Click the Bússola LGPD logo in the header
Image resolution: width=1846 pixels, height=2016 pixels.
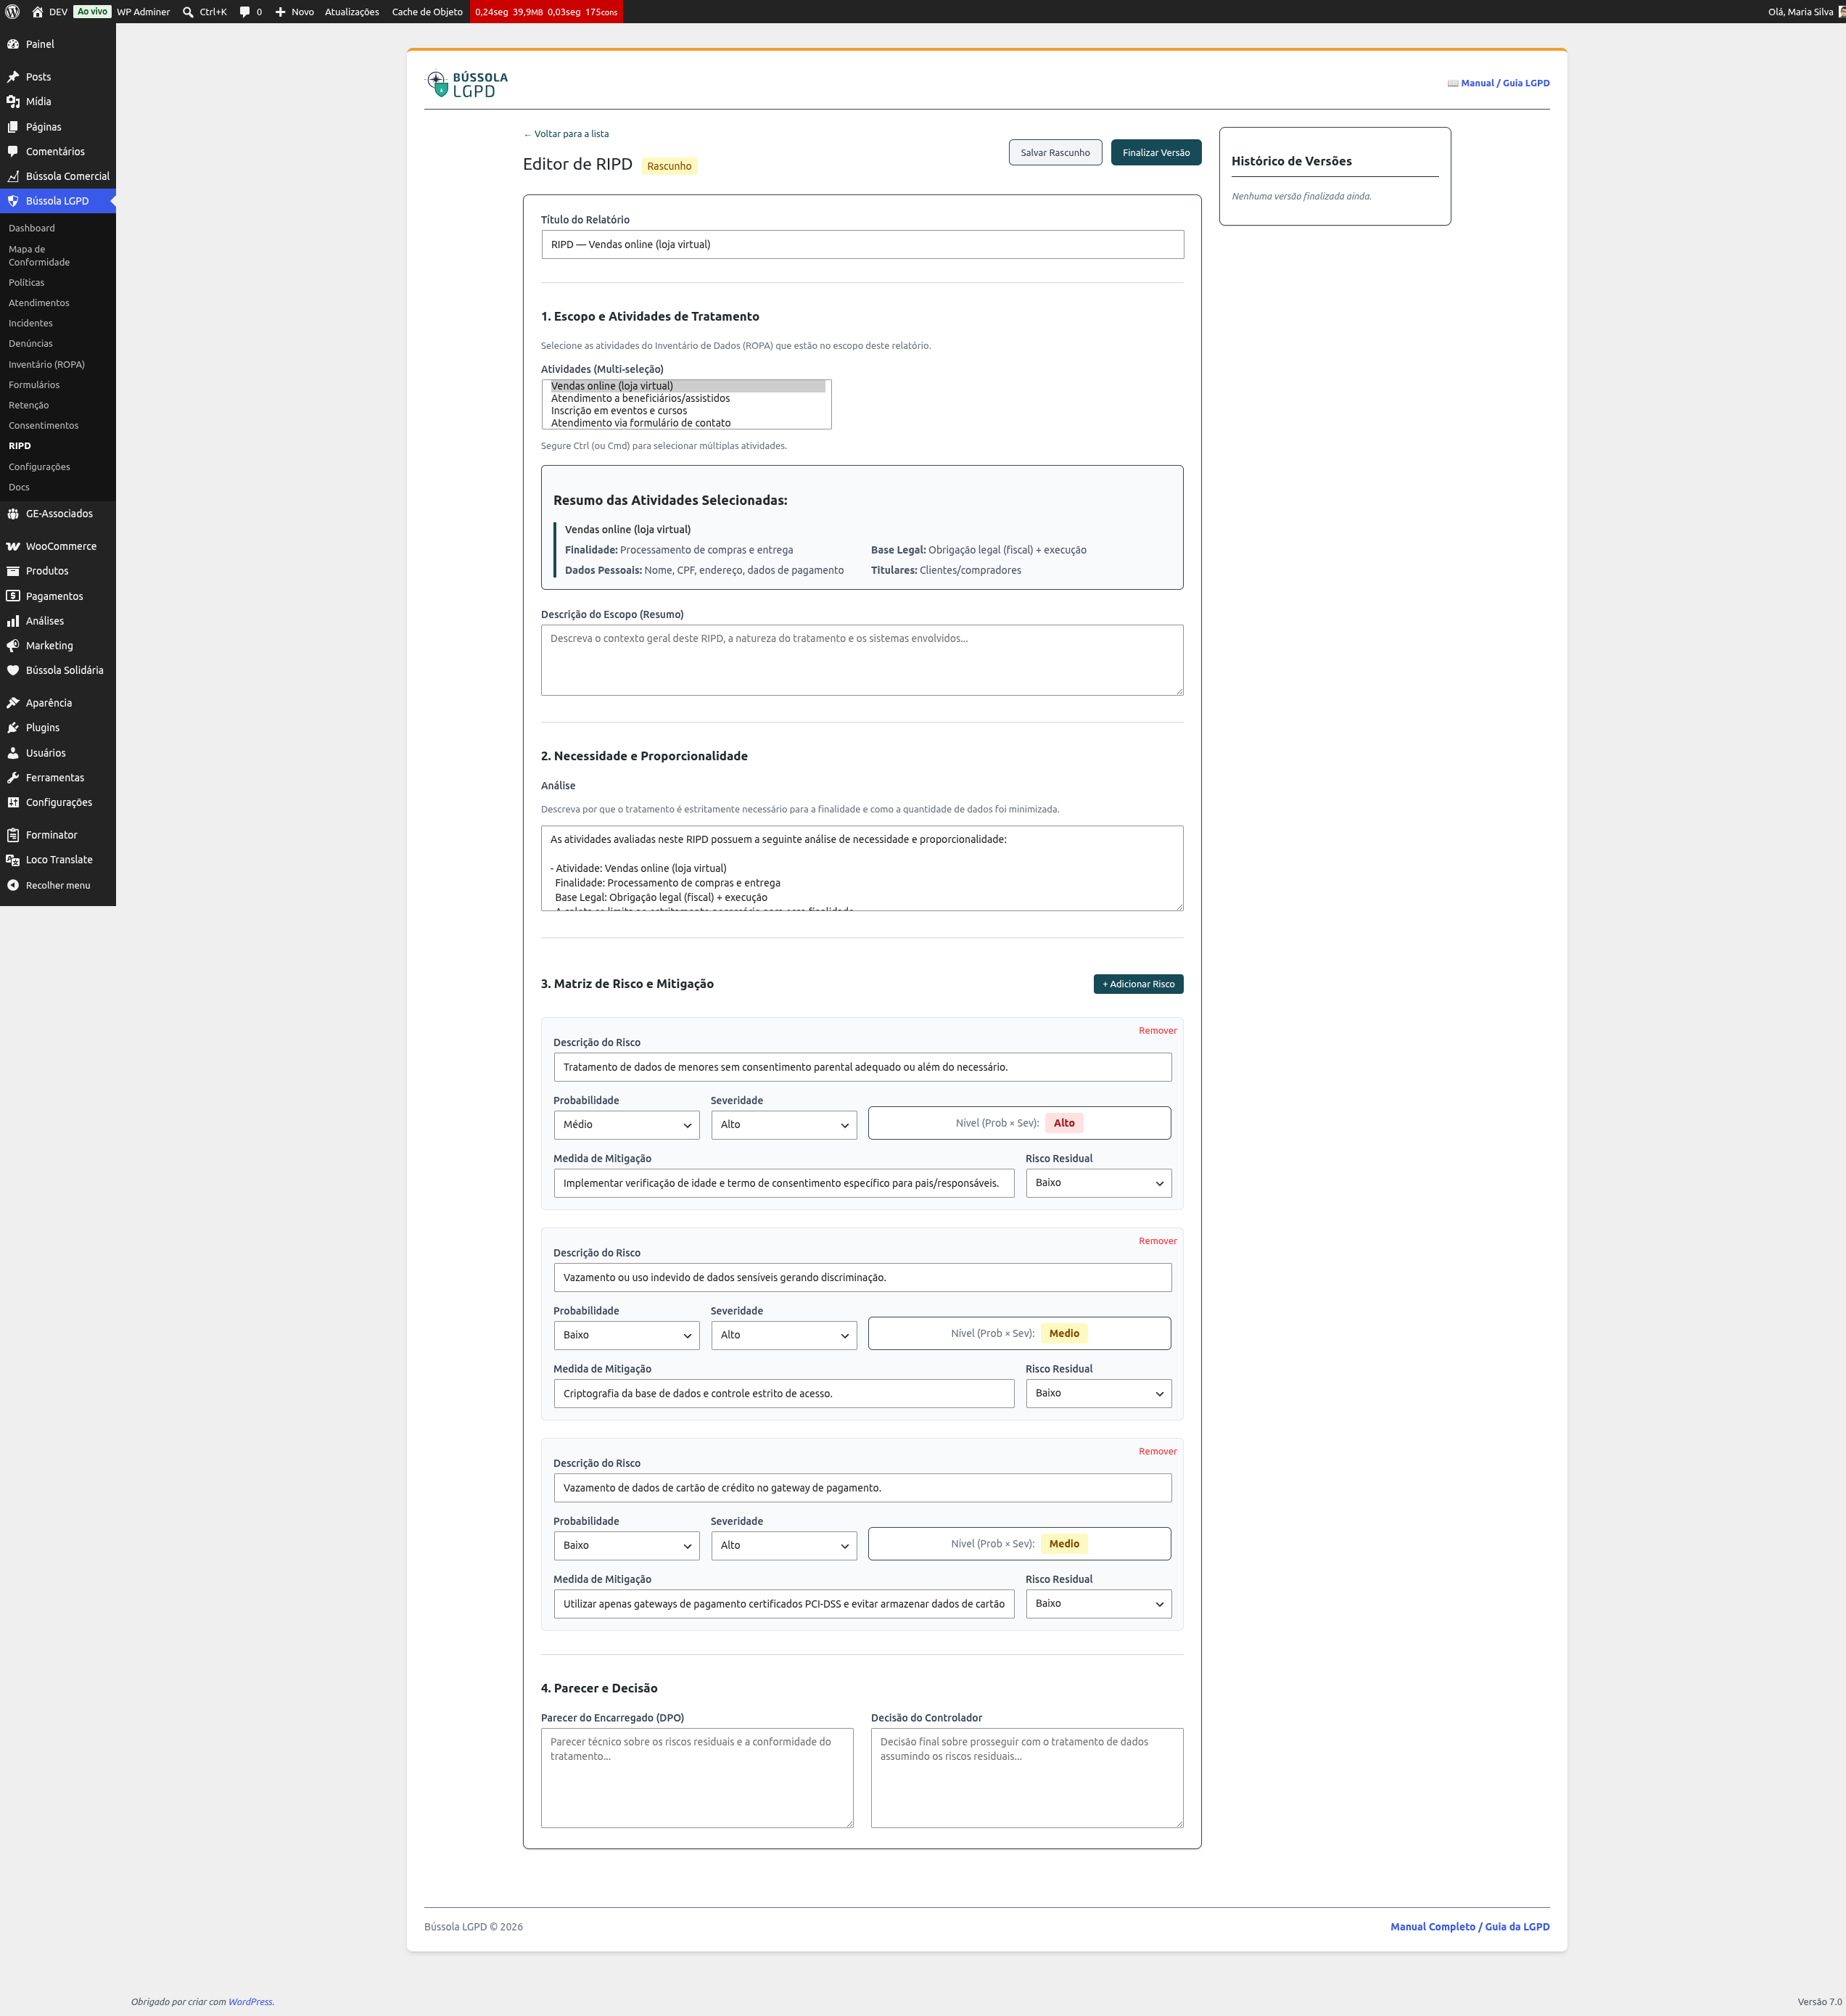(x=467, y=84)
